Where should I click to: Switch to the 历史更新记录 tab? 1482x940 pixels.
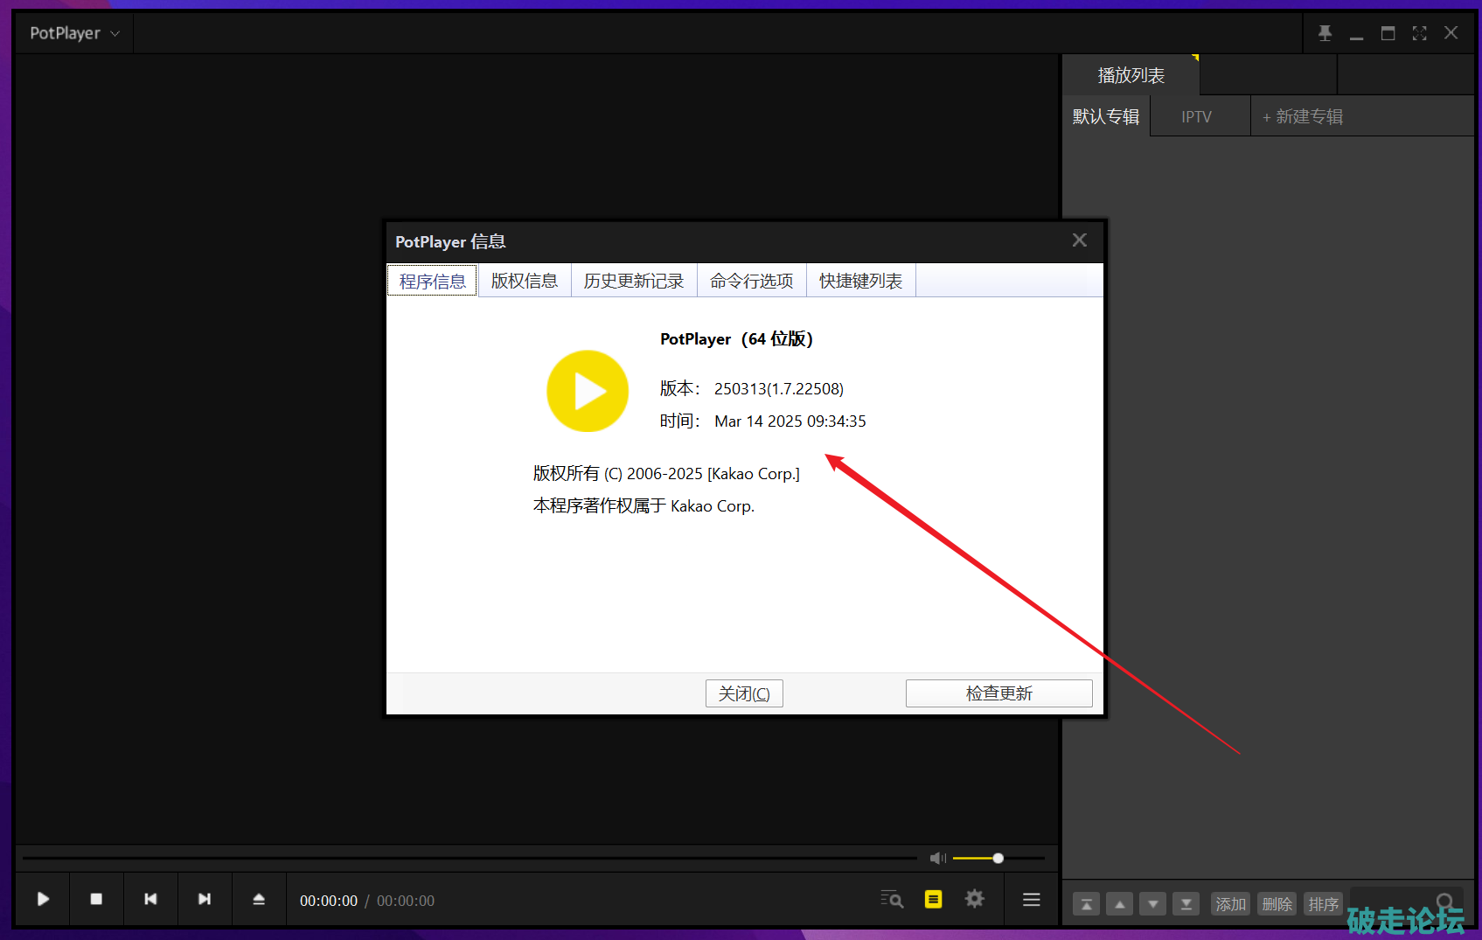[x=633, y=281]
